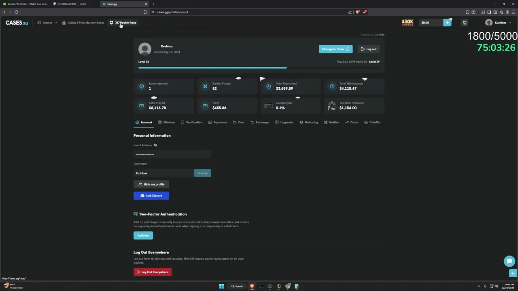The image size is (518, 291).
Task: Click the plus deposit button beside $0.00
Action: pyautogui.click(x=447, y=23)
